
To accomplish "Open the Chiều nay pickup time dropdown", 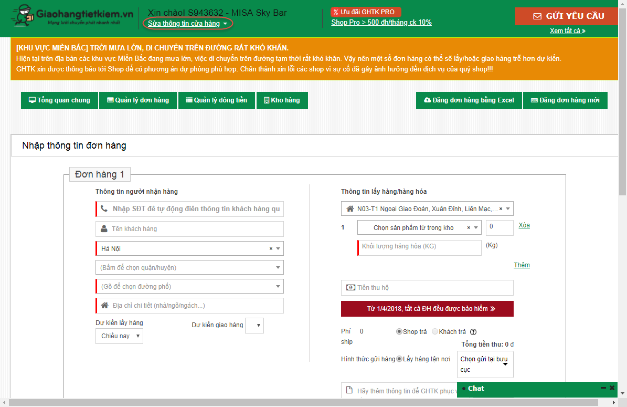I will coord(119,336).
